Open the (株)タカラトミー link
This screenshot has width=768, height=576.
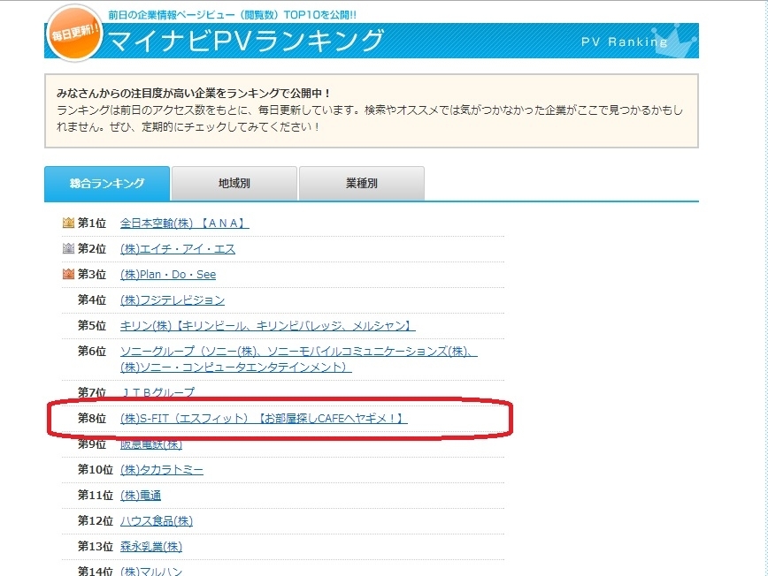coord(162,470)
